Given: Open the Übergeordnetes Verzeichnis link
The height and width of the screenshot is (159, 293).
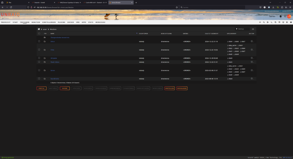Looking at the screenshot, I should pos(60,37).
